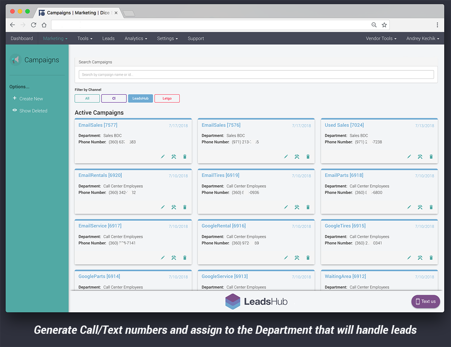Expand the Analytics dropdown menu
This screenshot has width=451, height=347.
pos(136,38)
